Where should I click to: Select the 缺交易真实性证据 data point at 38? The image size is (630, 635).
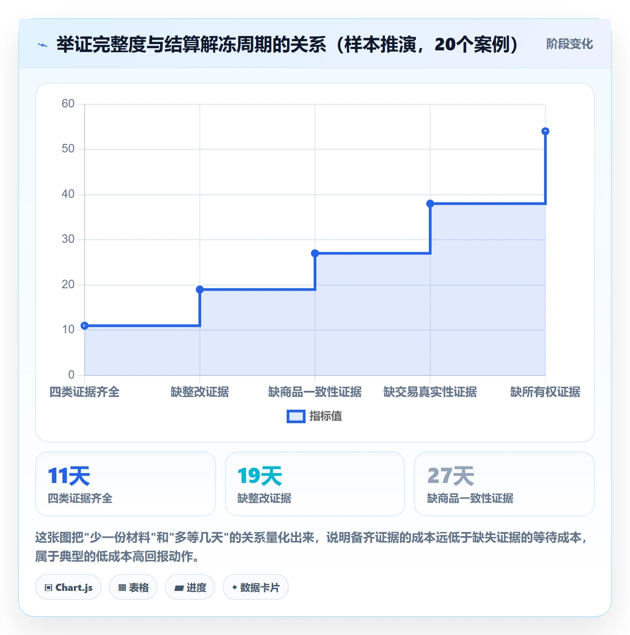(430, 204)
